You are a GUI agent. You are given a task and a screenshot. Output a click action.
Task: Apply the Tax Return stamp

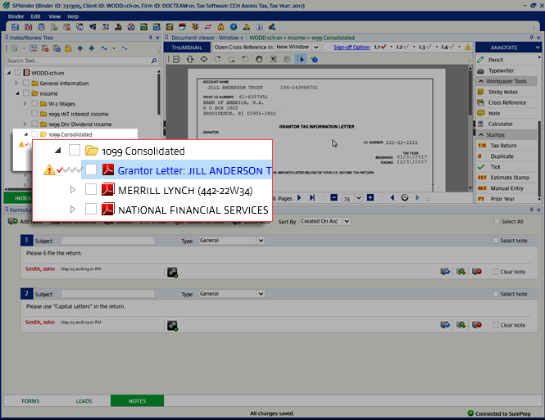tap(503, 145)
